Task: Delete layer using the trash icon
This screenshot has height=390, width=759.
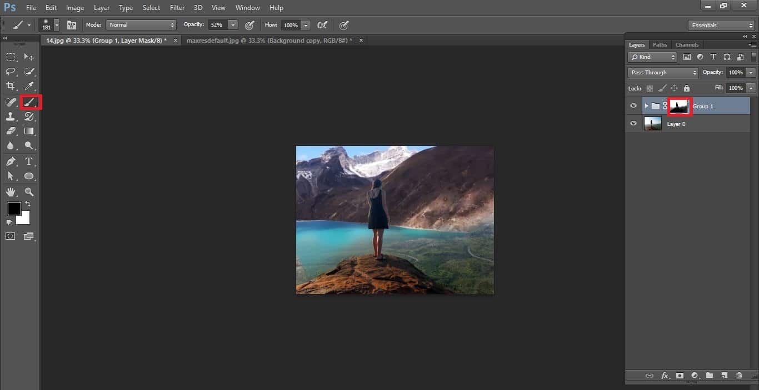Action: [739, 376]
